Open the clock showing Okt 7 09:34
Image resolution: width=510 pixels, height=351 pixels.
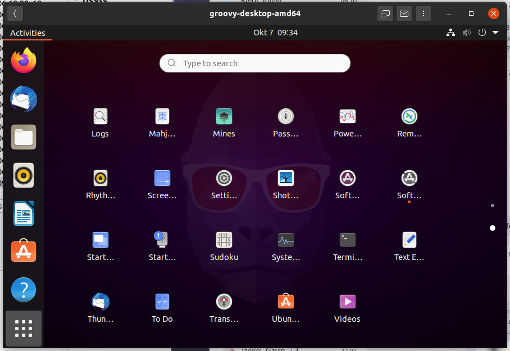[275, 33]
